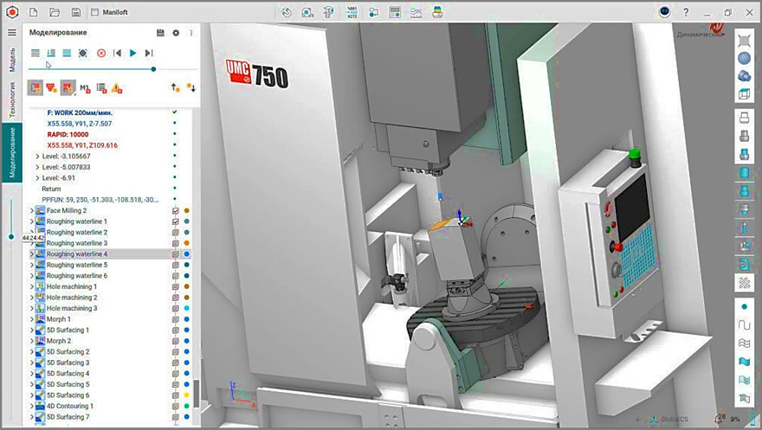The image size is (762, 430).
Task: Click the Manloft project title
Action: (x=115, y=12)
